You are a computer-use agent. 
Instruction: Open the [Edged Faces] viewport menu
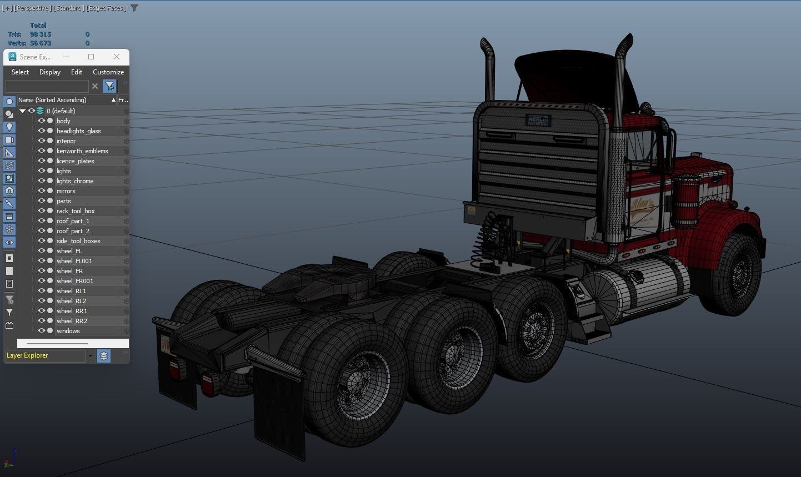point(106,8)
